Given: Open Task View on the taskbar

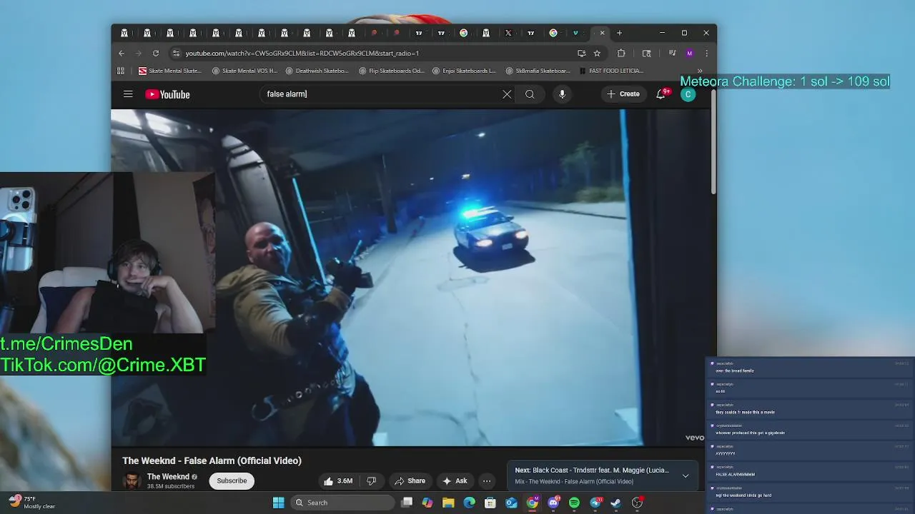Looking at the screenshot, I should tap(407, 503).
